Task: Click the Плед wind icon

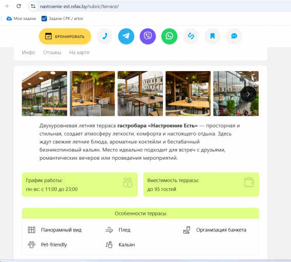Action: [109, 230]
